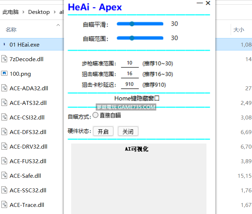The image size is (252, 214).
Task: Click the ACE-Safe.dll file icon
Action: tap(4, 176)
